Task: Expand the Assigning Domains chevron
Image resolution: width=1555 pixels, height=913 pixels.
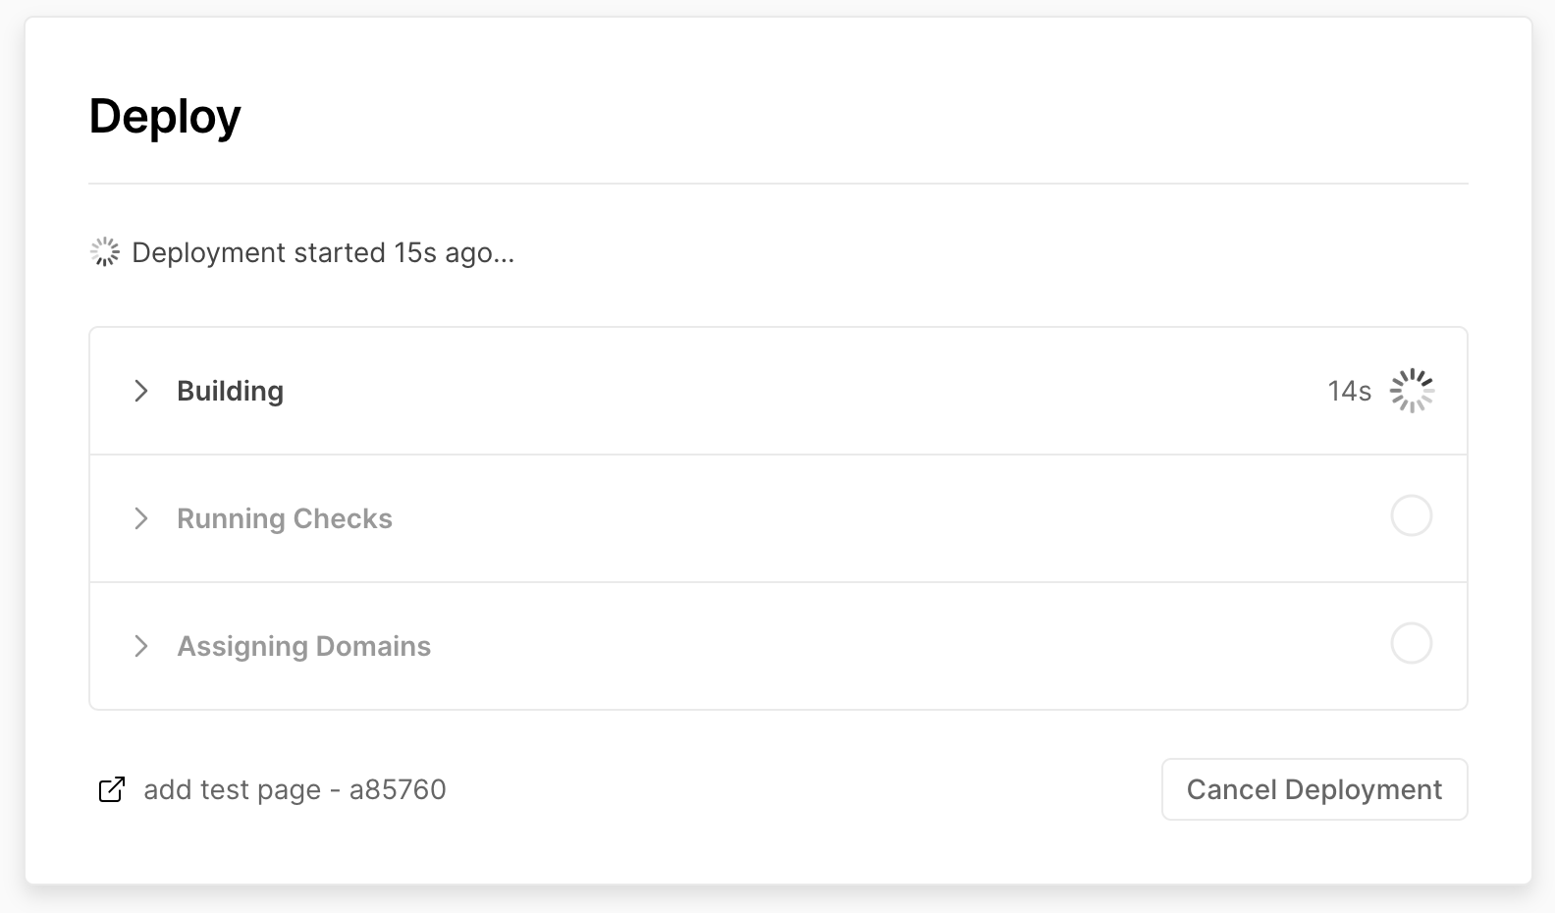Action: [x=141, y=646]
